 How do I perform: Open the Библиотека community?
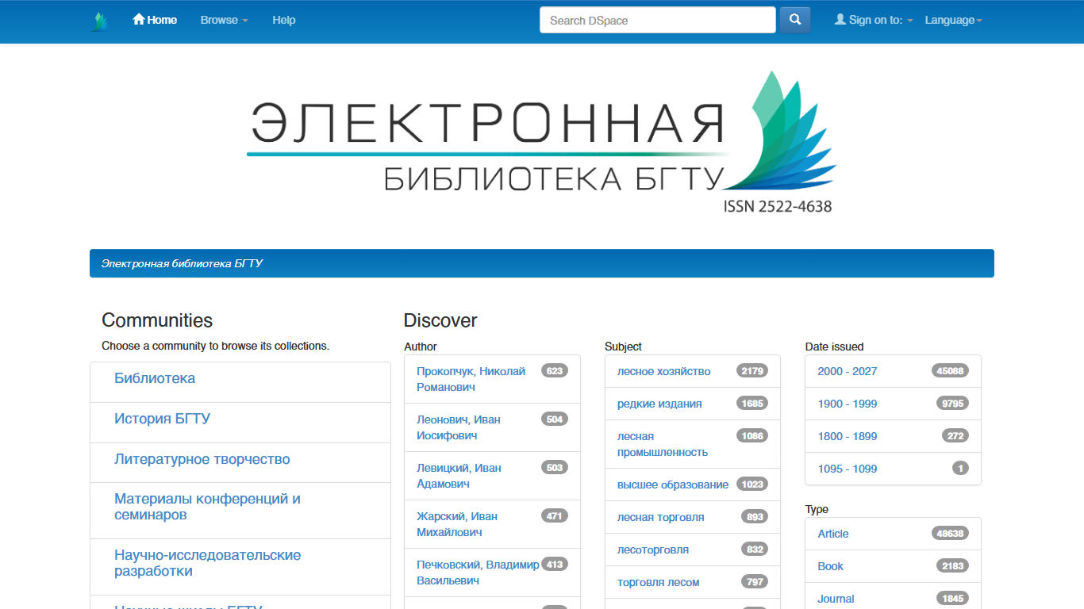pos(155,378)
